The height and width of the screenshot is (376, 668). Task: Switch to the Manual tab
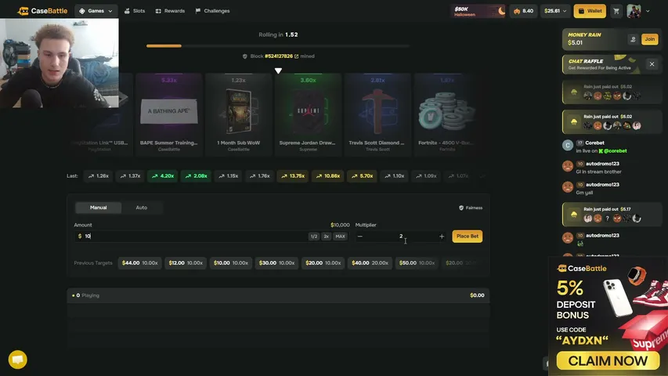[99, 208]
